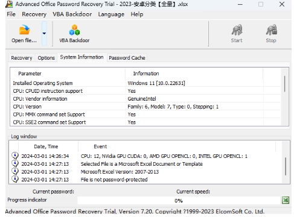Image resolution: width=294 pixels, height=217 pixels.
Task: Click the GenuineIntel value
Action: [142, 99]
